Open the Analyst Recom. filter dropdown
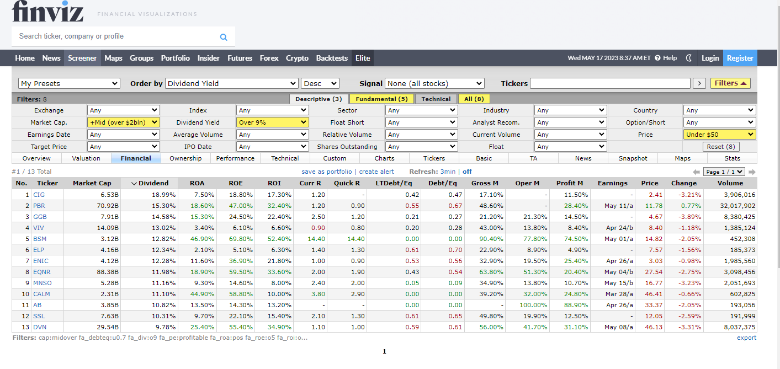 (x=571, y=122)
